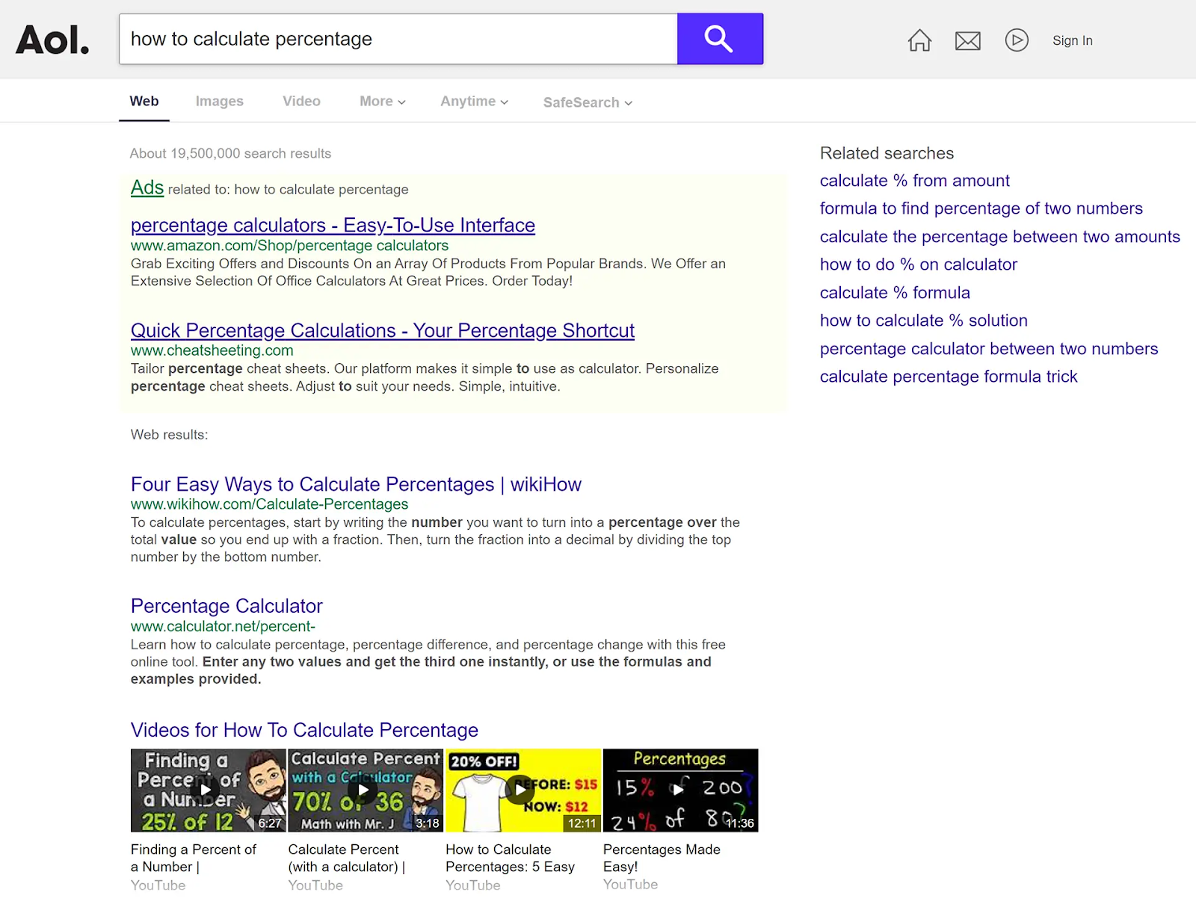1196x916 pixels.
Task: Open related search 'calculate % formula'
Action: (895, 293)
